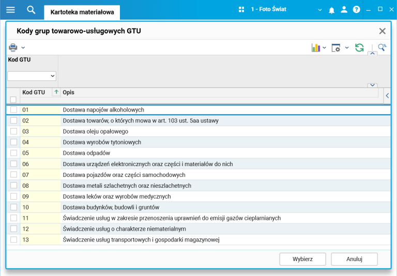Click the filter search magnifier icon
This screenshot has height=276, width=397.
pos(382,47)
